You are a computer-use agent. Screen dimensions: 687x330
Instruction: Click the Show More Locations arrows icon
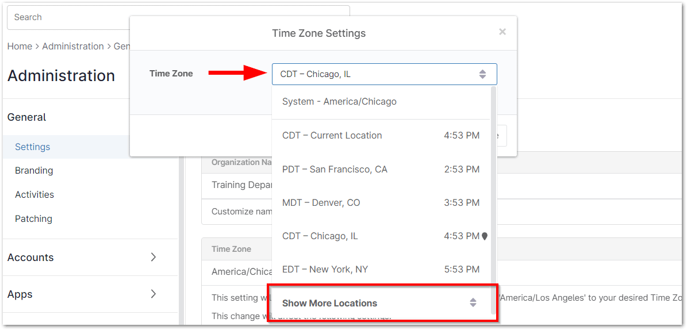pyautogui.click(x=473, y=303)
